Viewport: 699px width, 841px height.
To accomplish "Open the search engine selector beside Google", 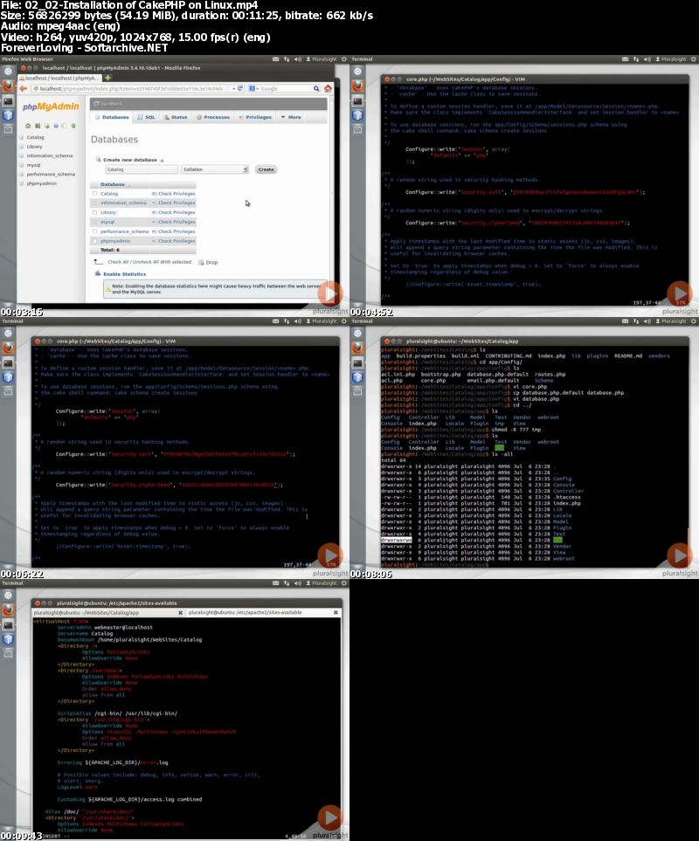I will [253, 88].
